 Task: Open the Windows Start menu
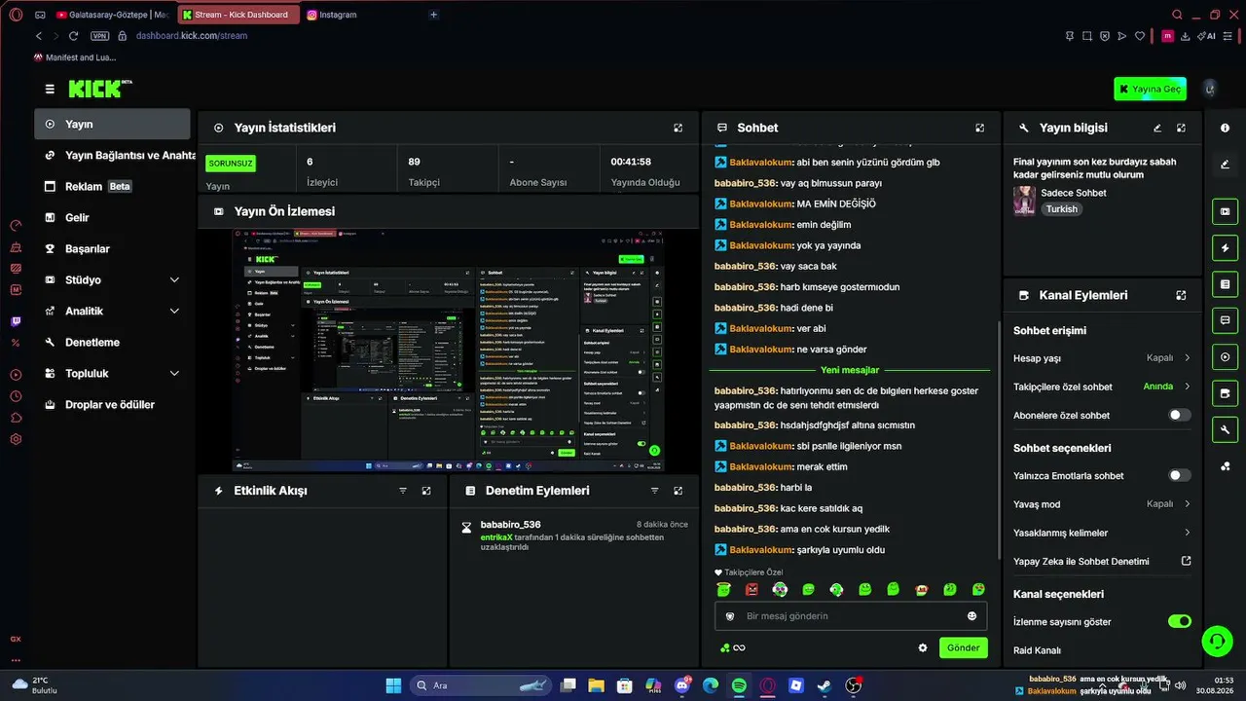point(393,685)
